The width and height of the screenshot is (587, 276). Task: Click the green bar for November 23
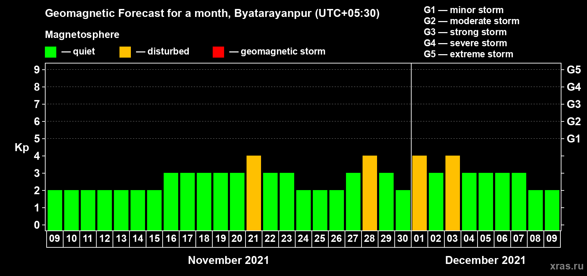[287, 202]
